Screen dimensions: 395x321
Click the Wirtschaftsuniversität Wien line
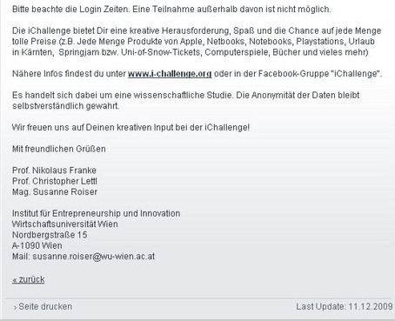[x=65, y=224]
